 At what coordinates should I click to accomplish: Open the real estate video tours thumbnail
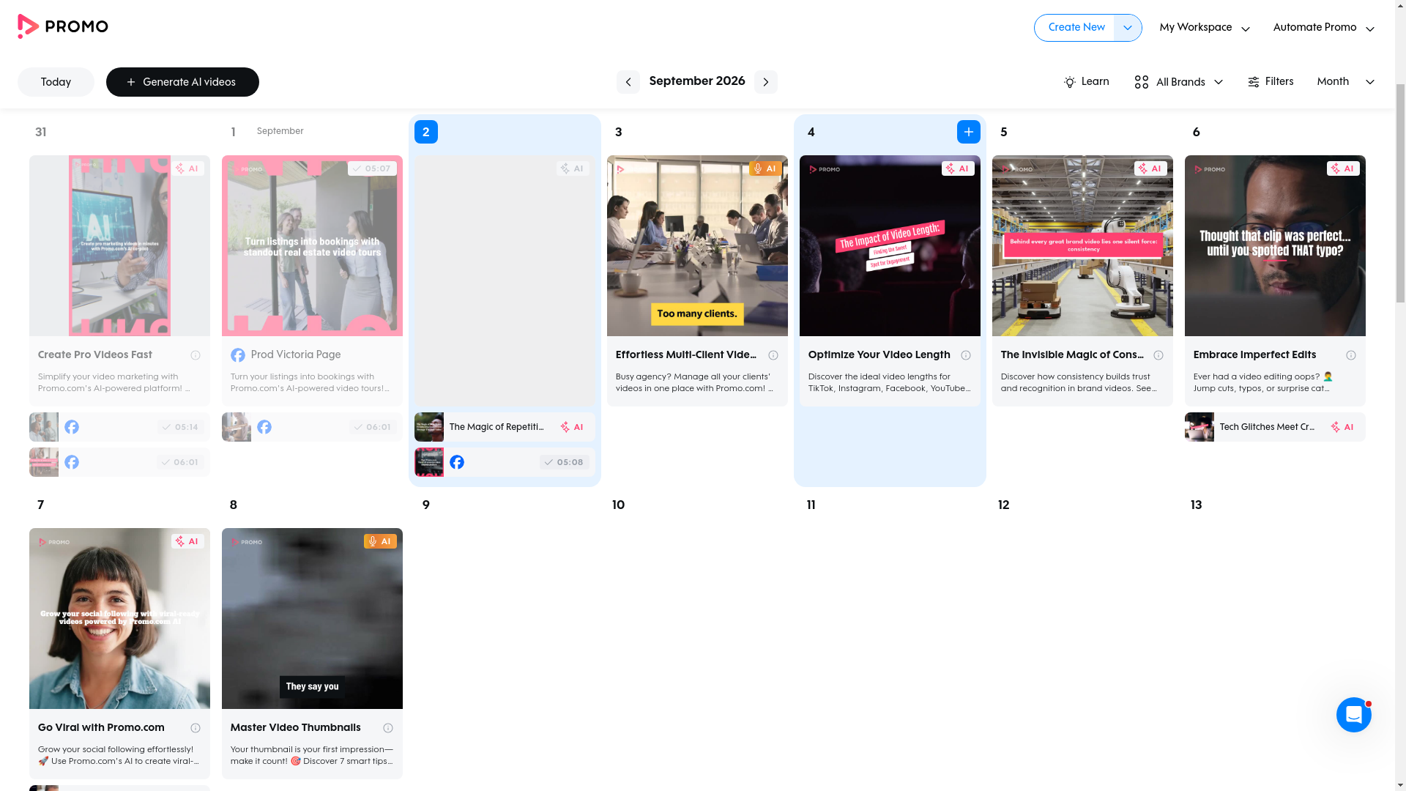(312, 246)
